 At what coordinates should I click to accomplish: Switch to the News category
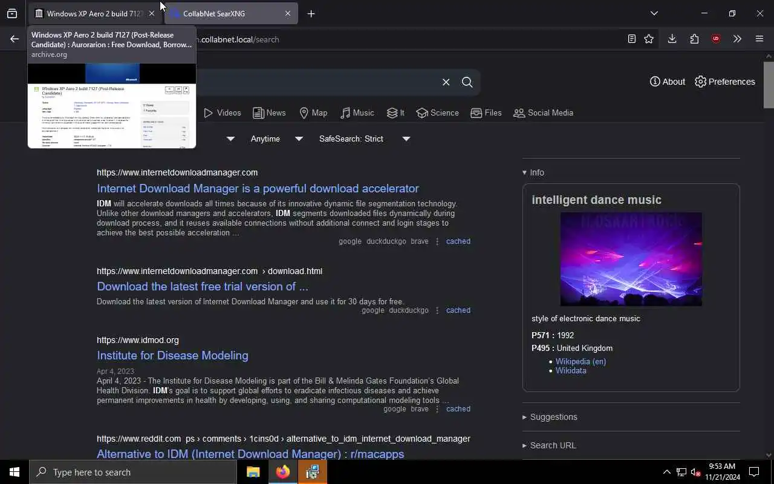coord(269,113)
